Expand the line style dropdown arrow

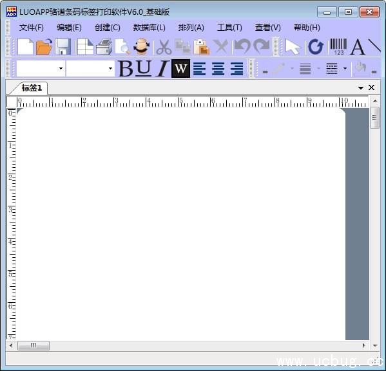345,68
